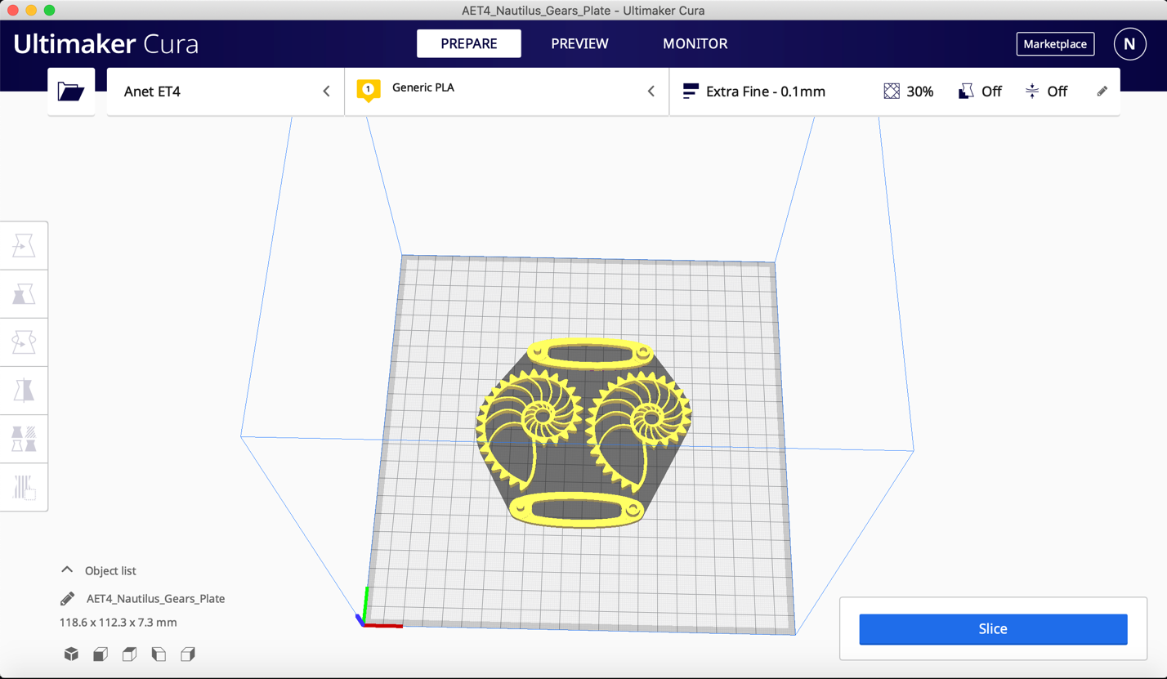Select the Mirror tool in left toolbar
The image size is (1167, 679).
coord(24,391)
